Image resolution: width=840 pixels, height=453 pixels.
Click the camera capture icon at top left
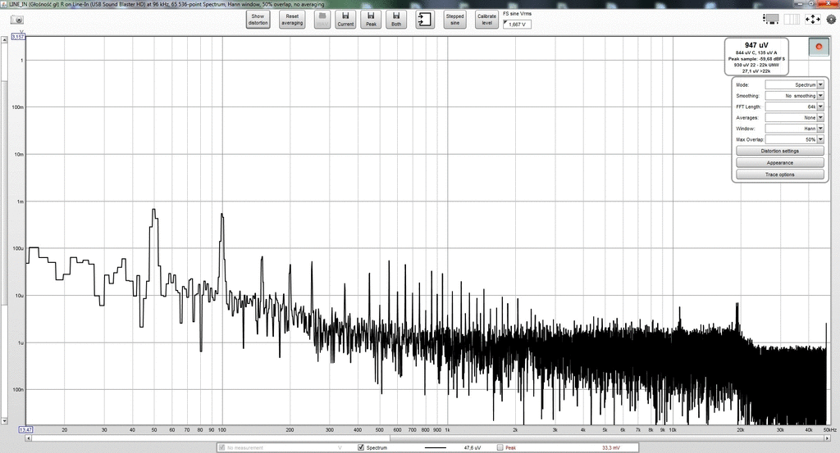point(17,20)
